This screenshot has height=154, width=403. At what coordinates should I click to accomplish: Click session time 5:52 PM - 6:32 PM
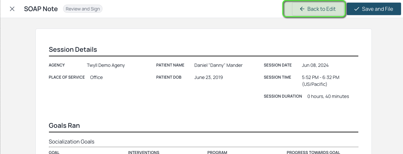click(321, 77)
